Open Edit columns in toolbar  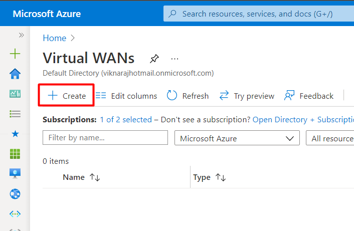(x=126, y=96)
